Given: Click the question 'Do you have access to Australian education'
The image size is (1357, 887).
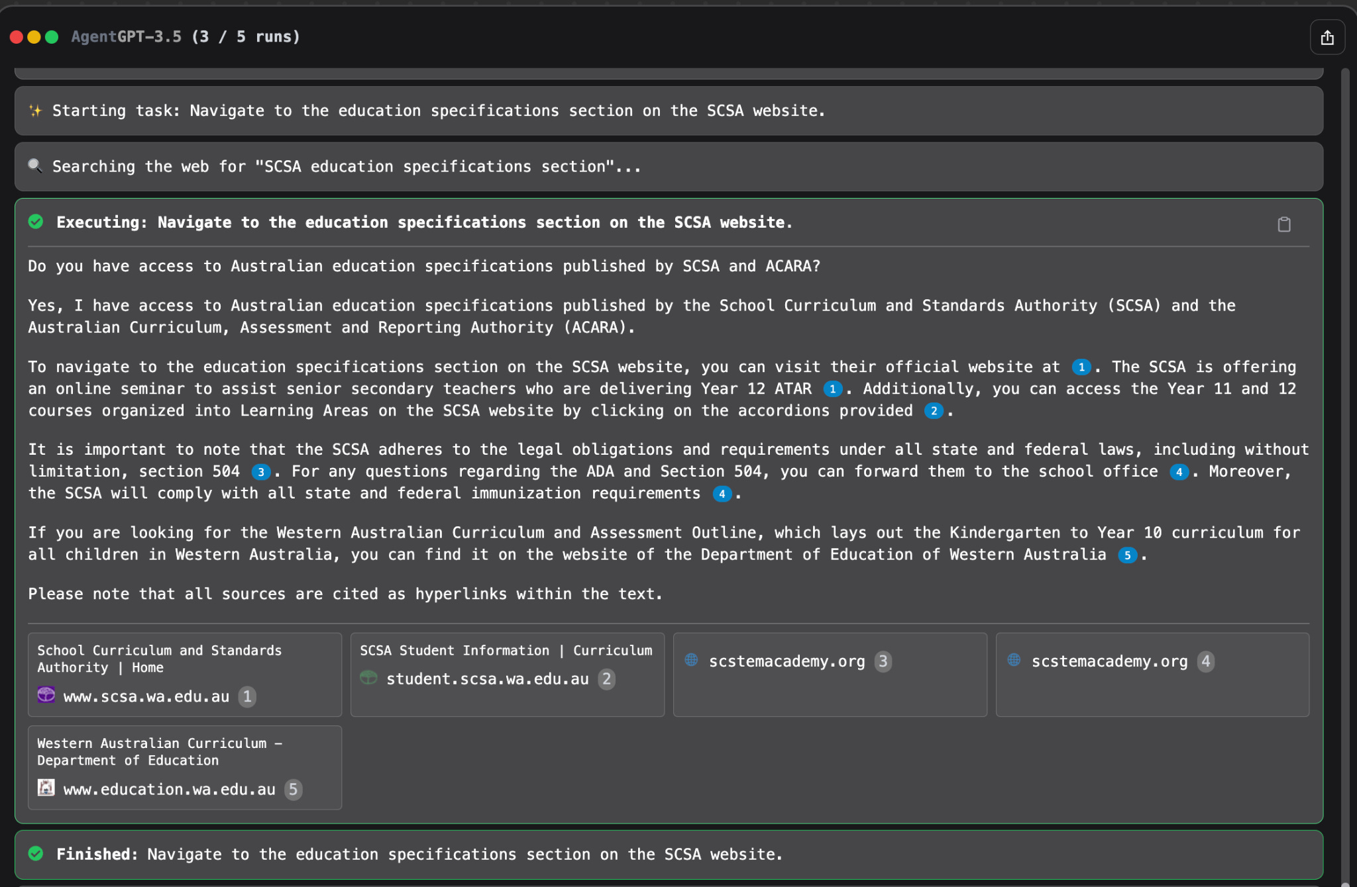Looking at the screenshot, I should (x=424, y=266).
